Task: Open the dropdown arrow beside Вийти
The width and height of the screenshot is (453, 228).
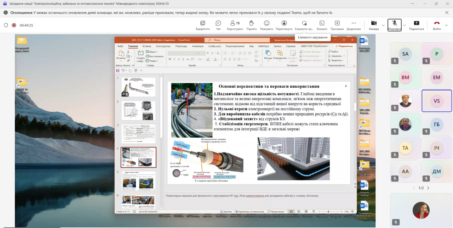Action: point(446,25)
